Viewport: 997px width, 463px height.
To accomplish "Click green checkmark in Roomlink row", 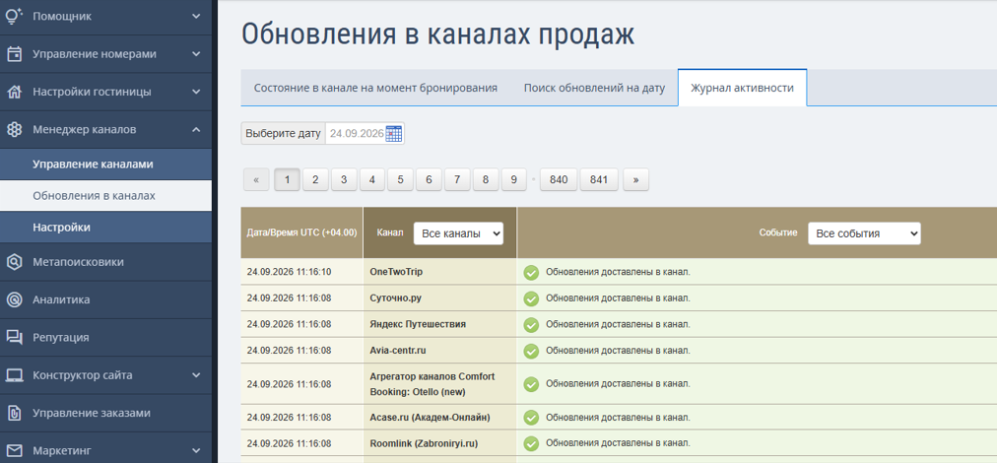I will click(531, 443).
